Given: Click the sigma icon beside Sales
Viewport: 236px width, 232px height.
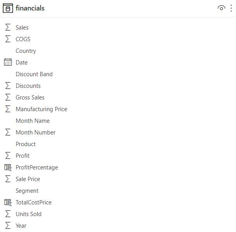Looking at the screenshot, I should coord(8,28).
